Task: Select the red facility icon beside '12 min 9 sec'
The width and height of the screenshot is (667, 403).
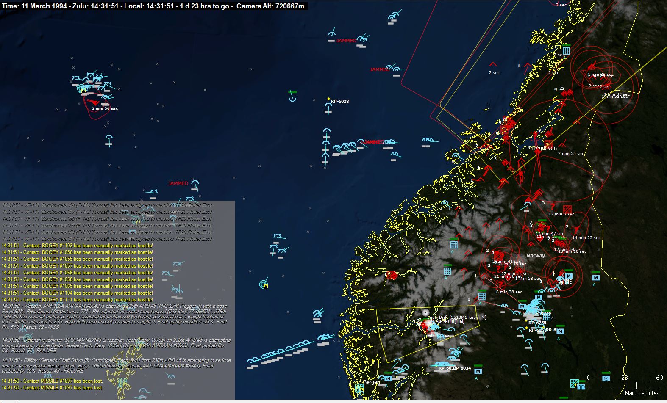Action: [568, 209]
